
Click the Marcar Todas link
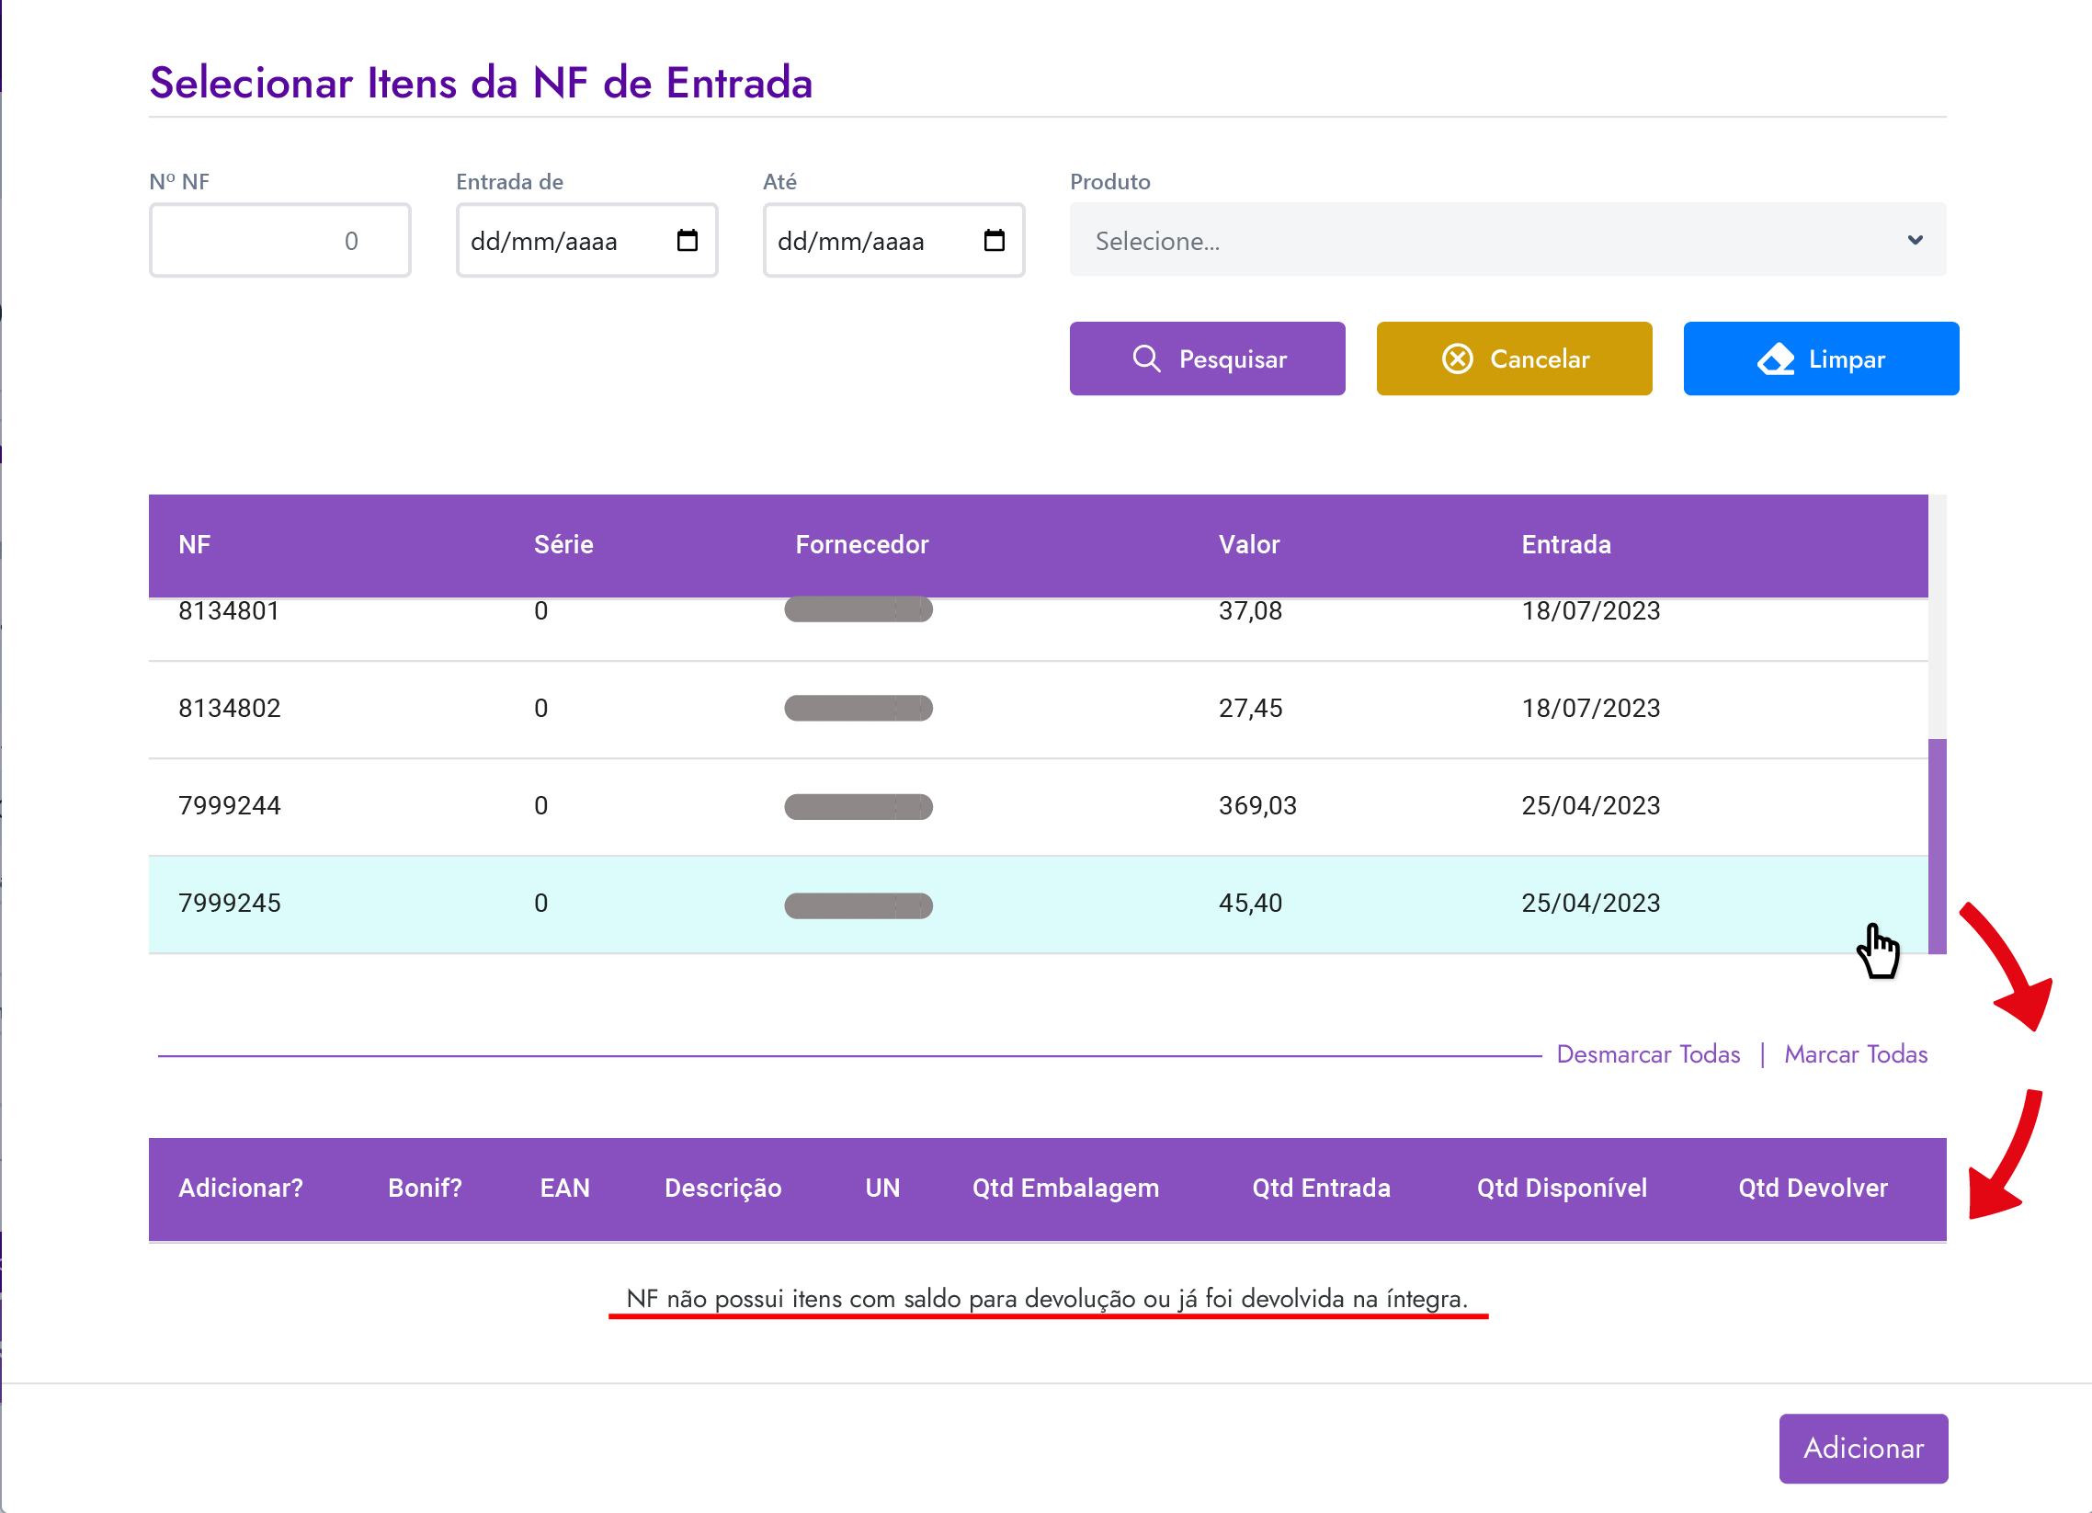click(x=1855, y=1054)
